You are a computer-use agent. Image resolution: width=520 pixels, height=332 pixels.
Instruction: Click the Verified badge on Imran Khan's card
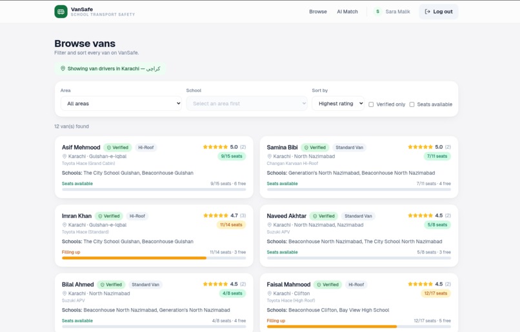coord(109,216)
